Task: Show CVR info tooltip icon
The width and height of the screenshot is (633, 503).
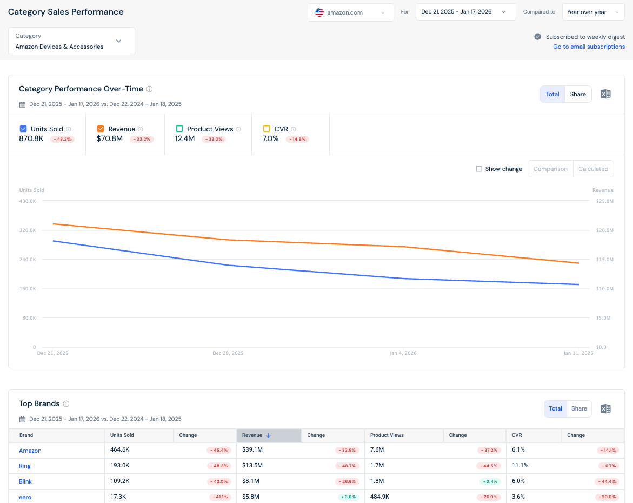Action: [294, 129]
